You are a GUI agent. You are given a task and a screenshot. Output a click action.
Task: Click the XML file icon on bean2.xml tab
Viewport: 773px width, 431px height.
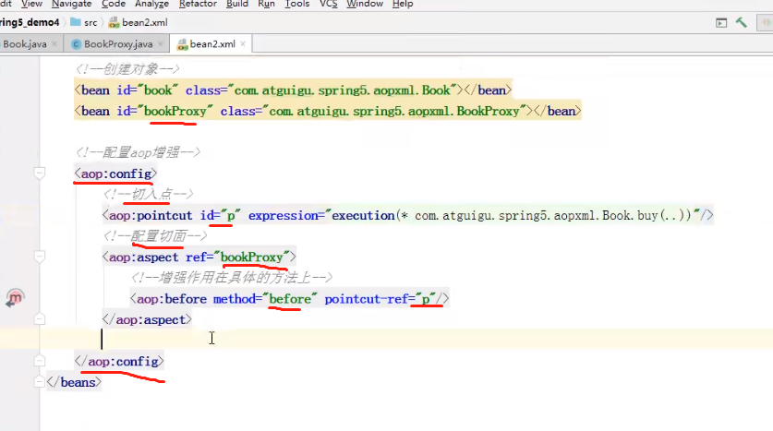click(183, 45)
